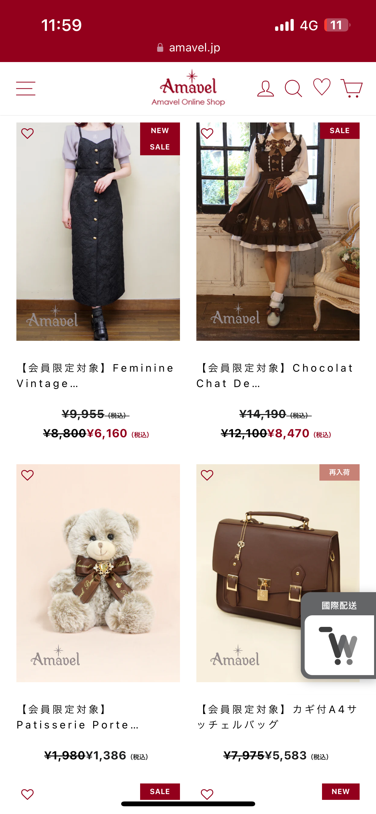This screenshot has width=376, height=814.
Task: Open the hamburger menu
Action: (x=26, y=88)
